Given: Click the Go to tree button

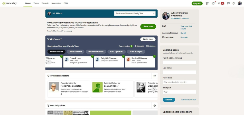Looking at the screenshot, I should click(x=148, y=39).
